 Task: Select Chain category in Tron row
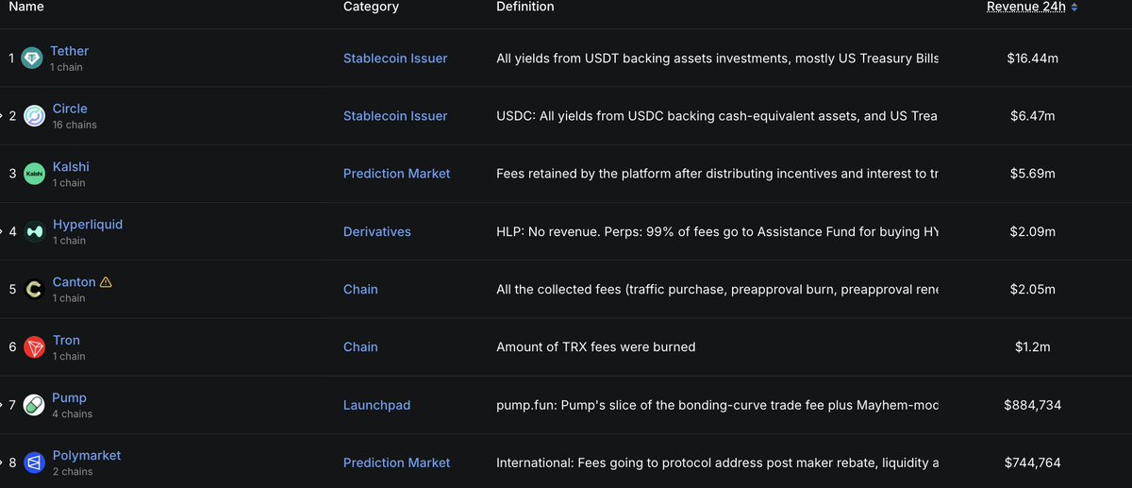(360, 347)
